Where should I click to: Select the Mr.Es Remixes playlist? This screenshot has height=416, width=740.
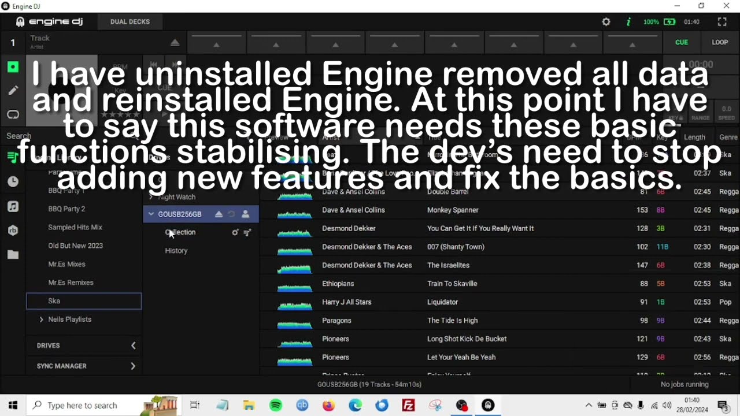(71, 283)
